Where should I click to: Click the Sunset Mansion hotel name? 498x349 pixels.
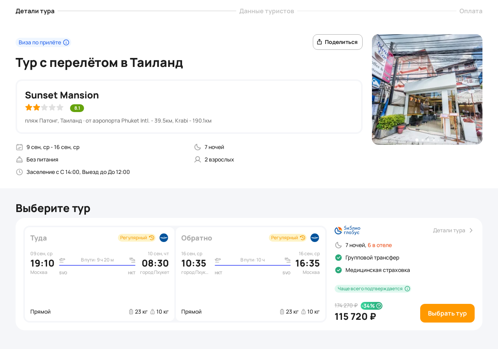pos(62,95)
